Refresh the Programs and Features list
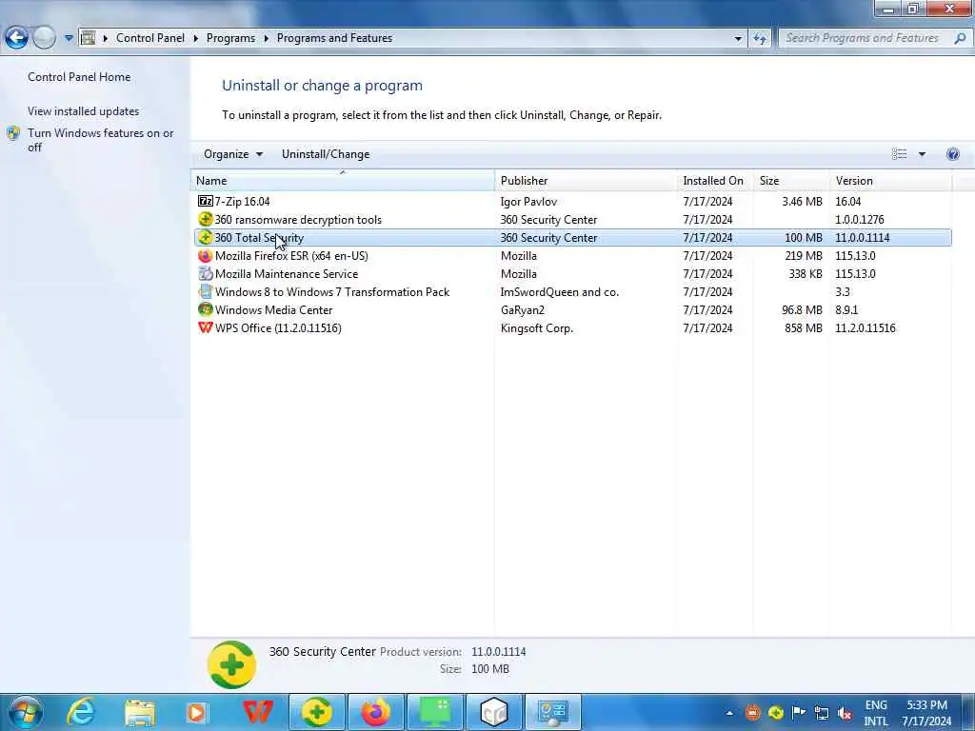The width and height of the screenshot is (975, 731). (760, 38)
